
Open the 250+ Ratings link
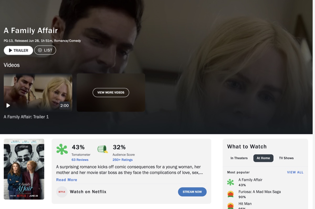[x=123, y=160]
